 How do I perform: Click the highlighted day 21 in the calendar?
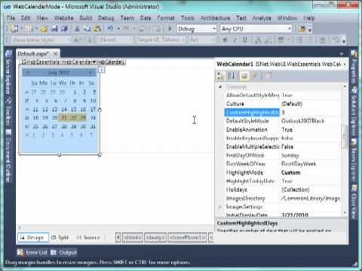click(64, 117)
